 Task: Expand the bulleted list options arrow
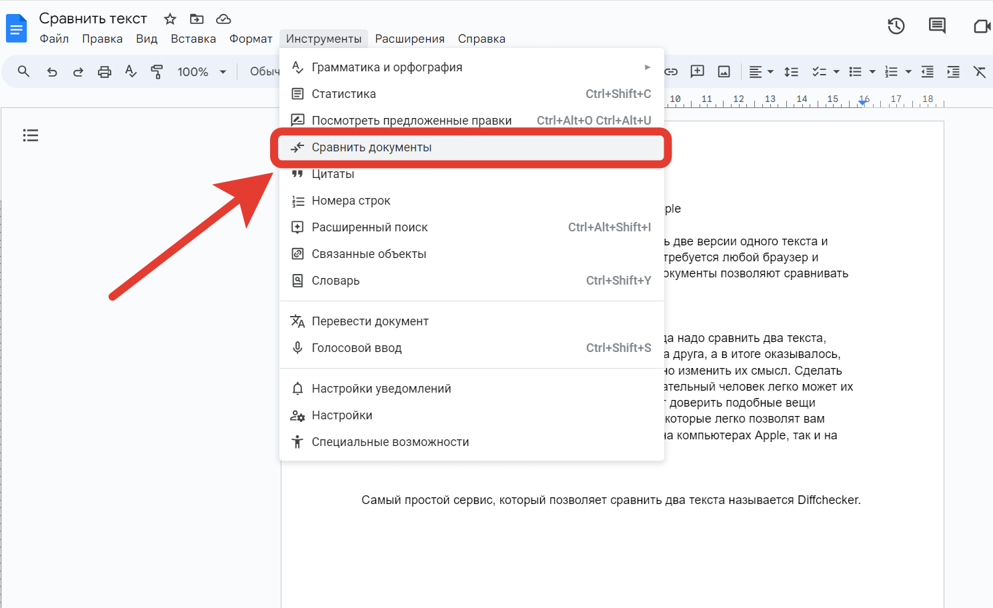pos(872,72)
